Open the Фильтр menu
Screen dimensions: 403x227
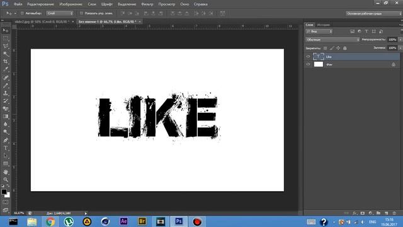pos(147,4)
